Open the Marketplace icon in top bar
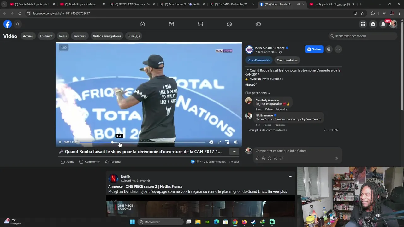The width and height of the screenshot is (404, 227). [200, 24]
